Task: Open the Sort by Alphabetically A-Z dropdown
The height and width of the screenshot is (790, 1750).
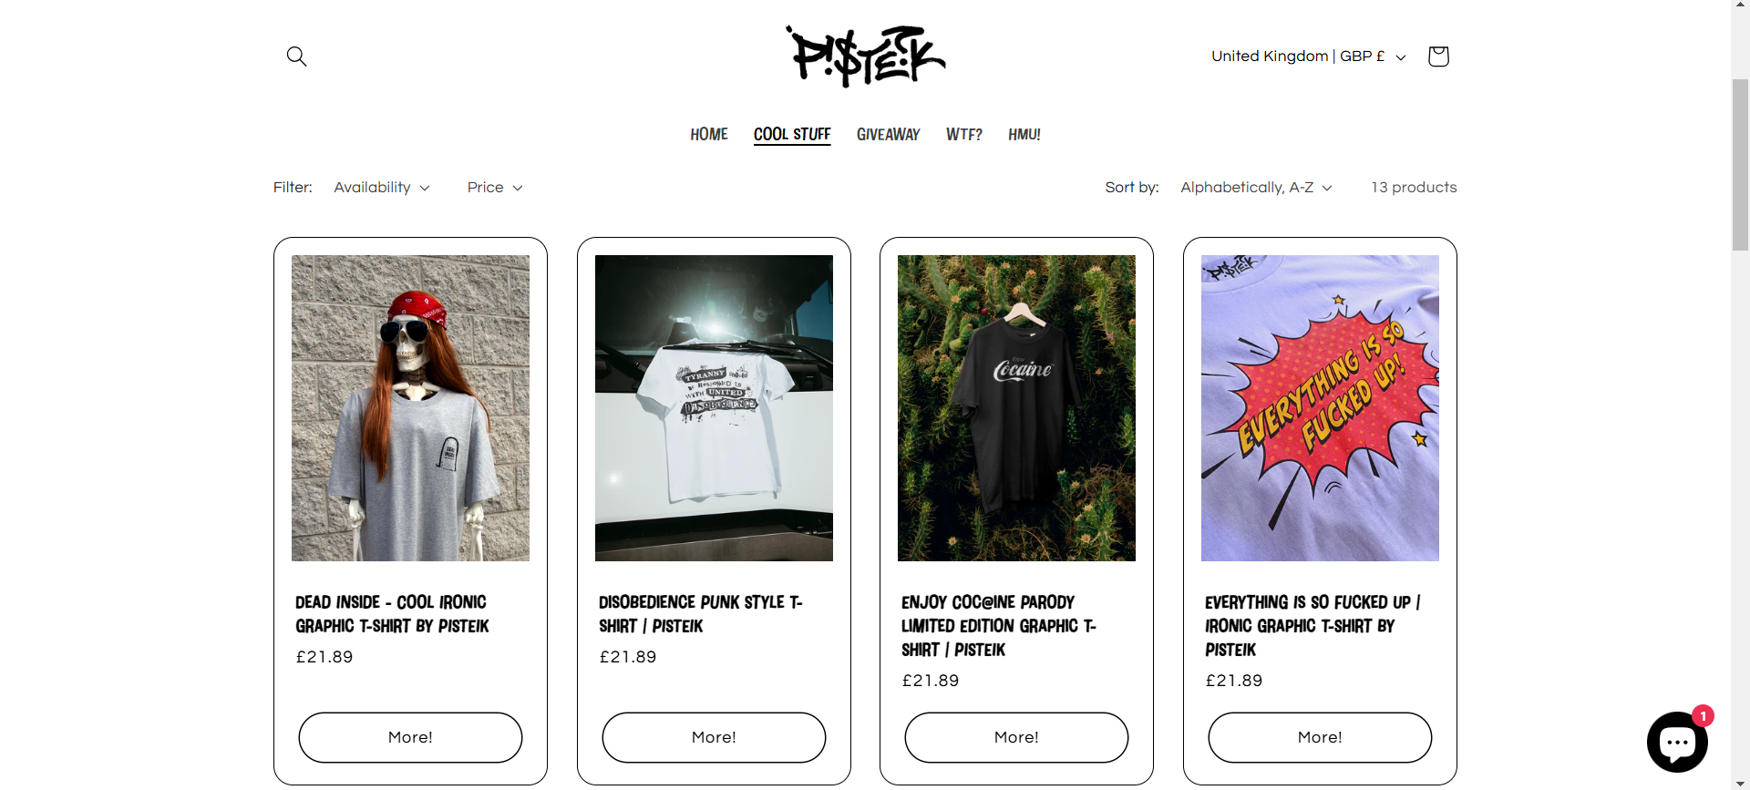Action: coord(1257,188)
